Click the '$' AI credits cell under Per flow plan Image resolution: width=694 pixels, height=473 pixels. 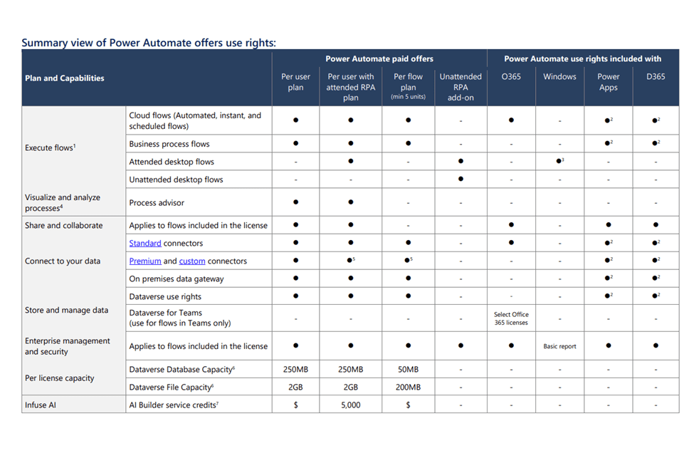(x=408, y=405)
